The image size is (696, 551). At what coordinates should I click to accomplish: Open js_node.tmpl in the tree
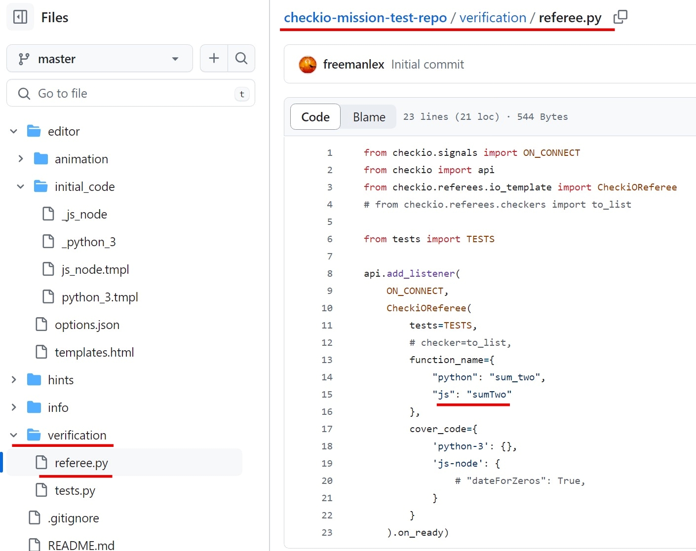coord(95,269)
